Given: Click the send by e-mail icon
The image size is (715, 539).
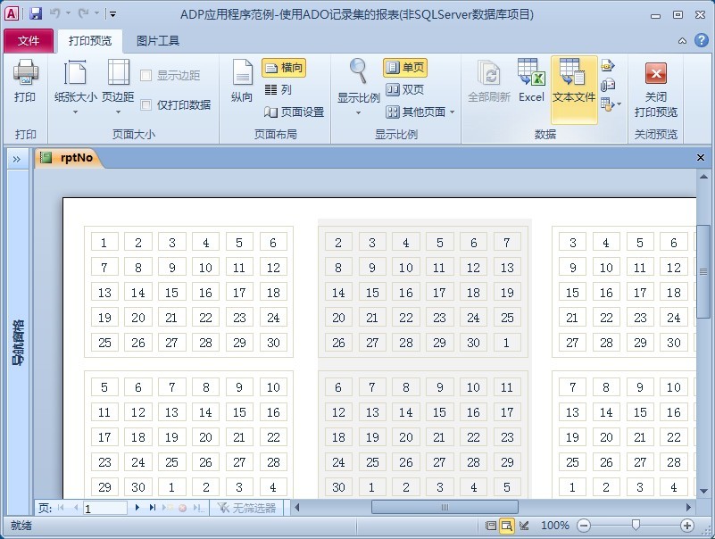Looking at the screenshot, I should [x=607, y=86].
